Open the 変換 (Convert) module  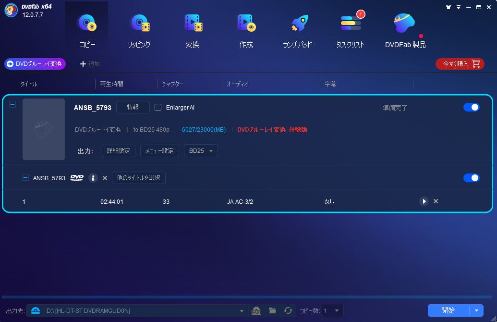tap(193, 31)
